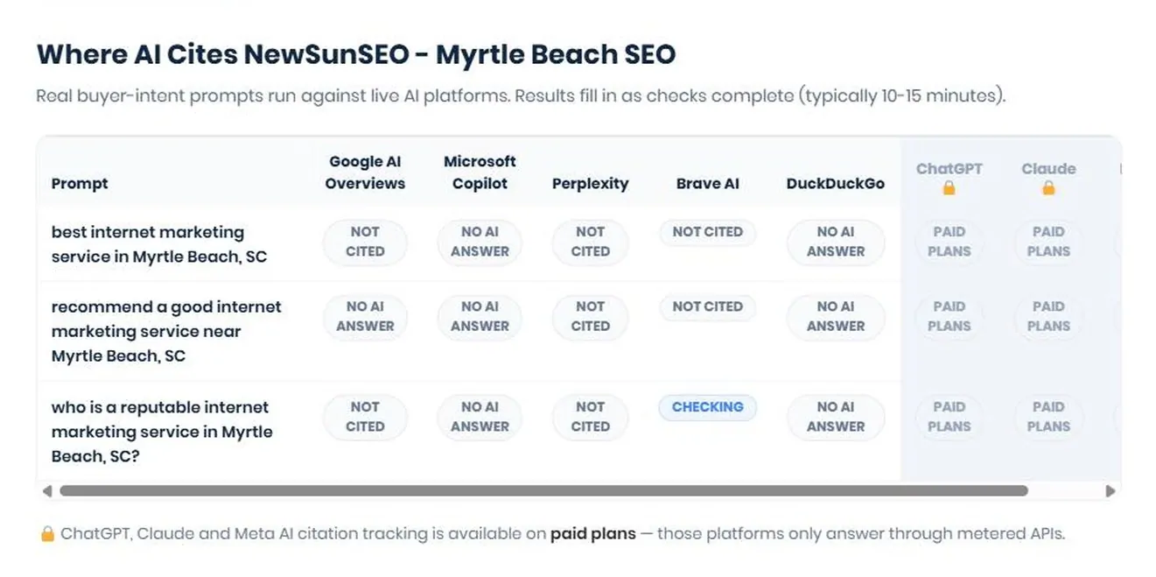Click ChatGPT PAID PLANS badge for 'best' prompt

coord(949,242)
